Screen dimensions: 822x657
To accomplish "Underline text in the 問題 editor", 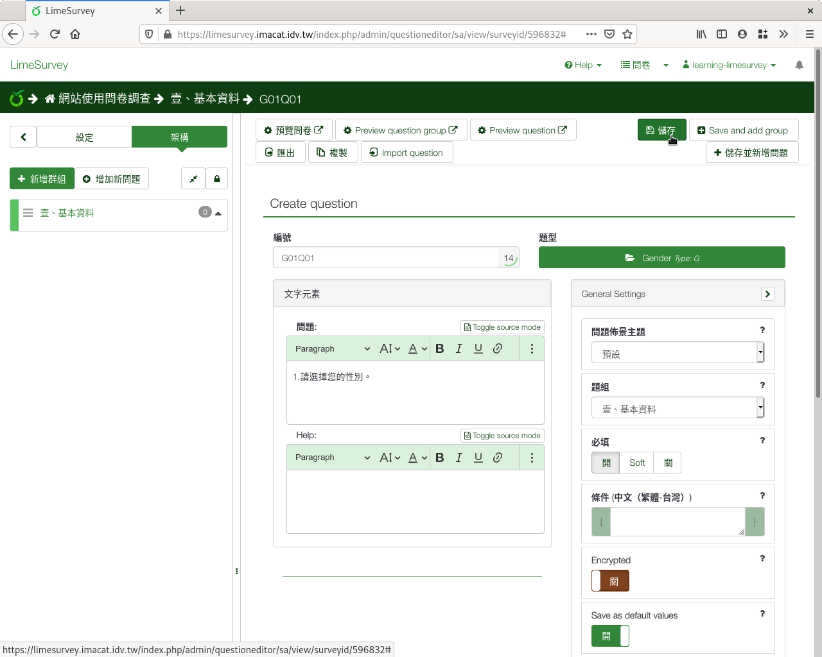I will [x=478, y=348].
